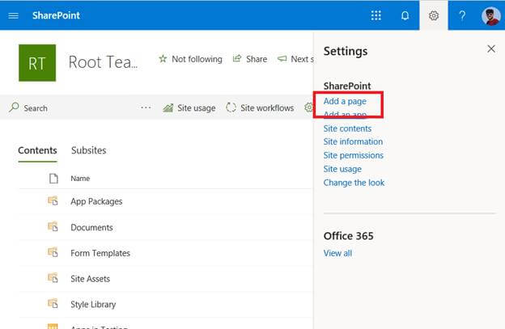The image size is (505, 329).
Task: Click the Not following star icon
Action: 163,59
